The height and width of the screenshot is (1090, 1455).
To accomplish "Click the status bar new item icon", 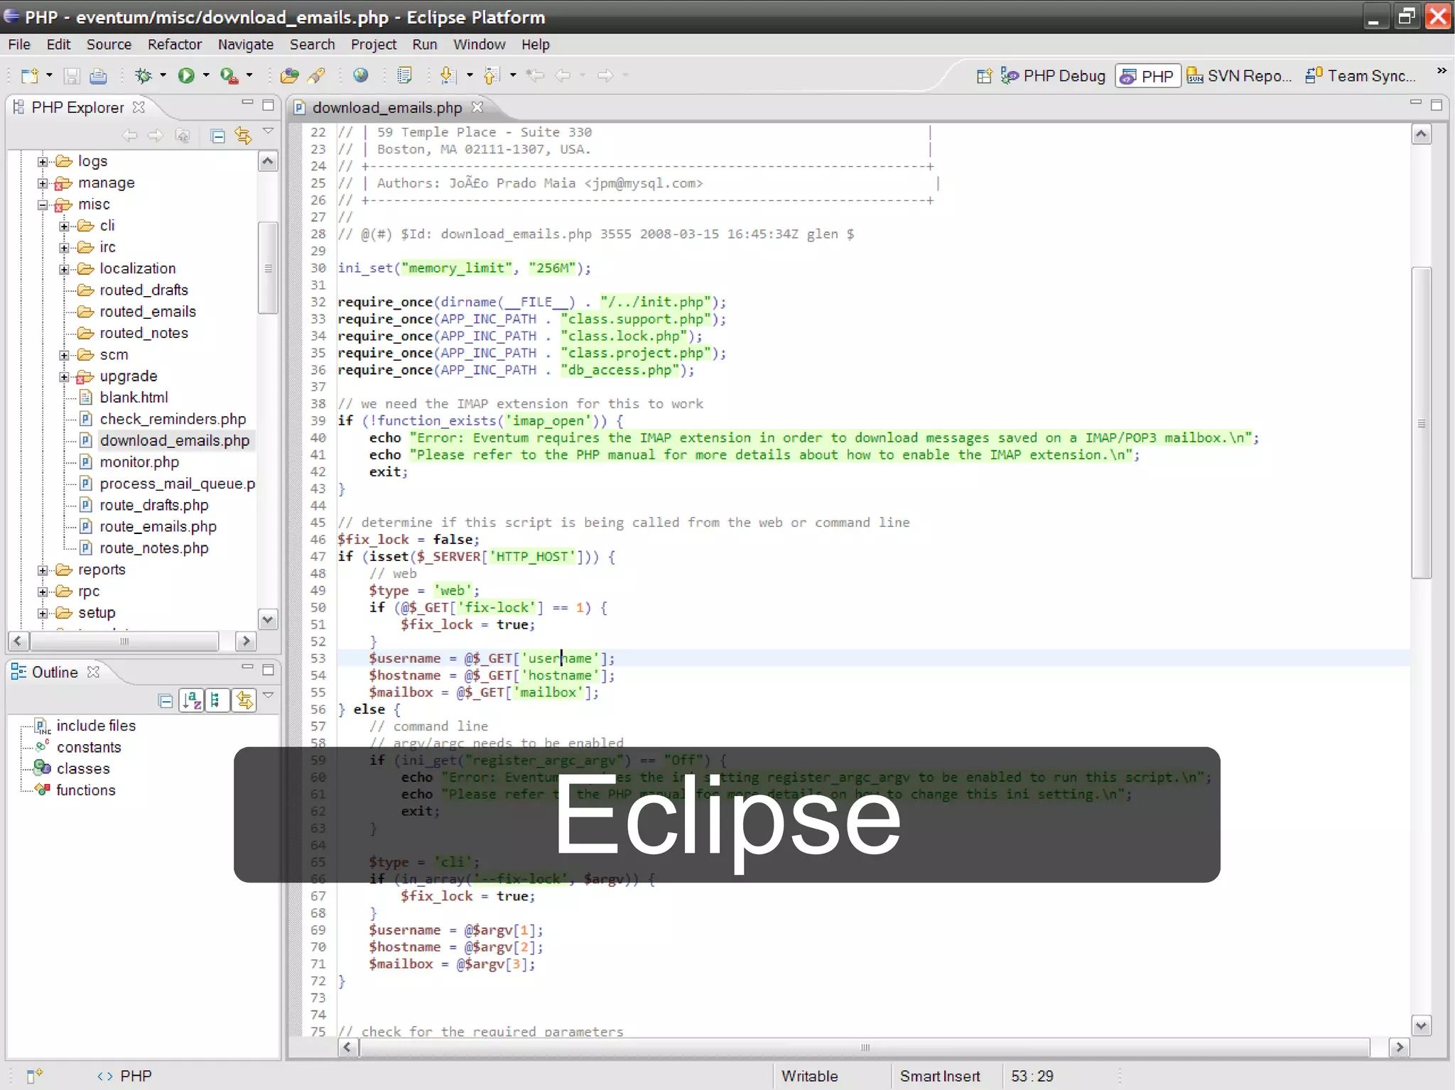I will (35, 1076).
